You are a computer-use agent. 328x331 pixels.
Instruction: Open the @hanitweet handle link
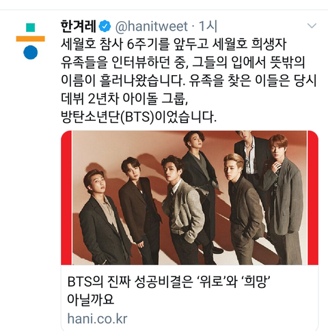point(152,27)
